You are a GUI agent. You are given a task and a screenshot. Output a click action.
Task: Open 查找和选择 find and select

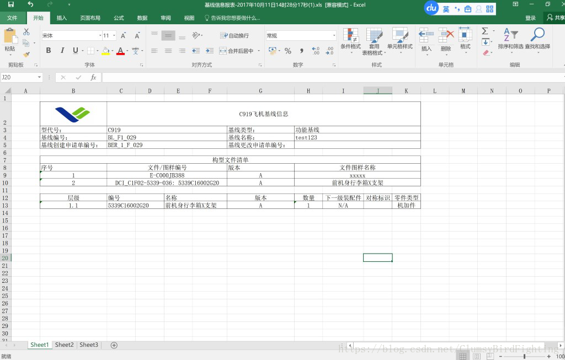tap(537, 40)
